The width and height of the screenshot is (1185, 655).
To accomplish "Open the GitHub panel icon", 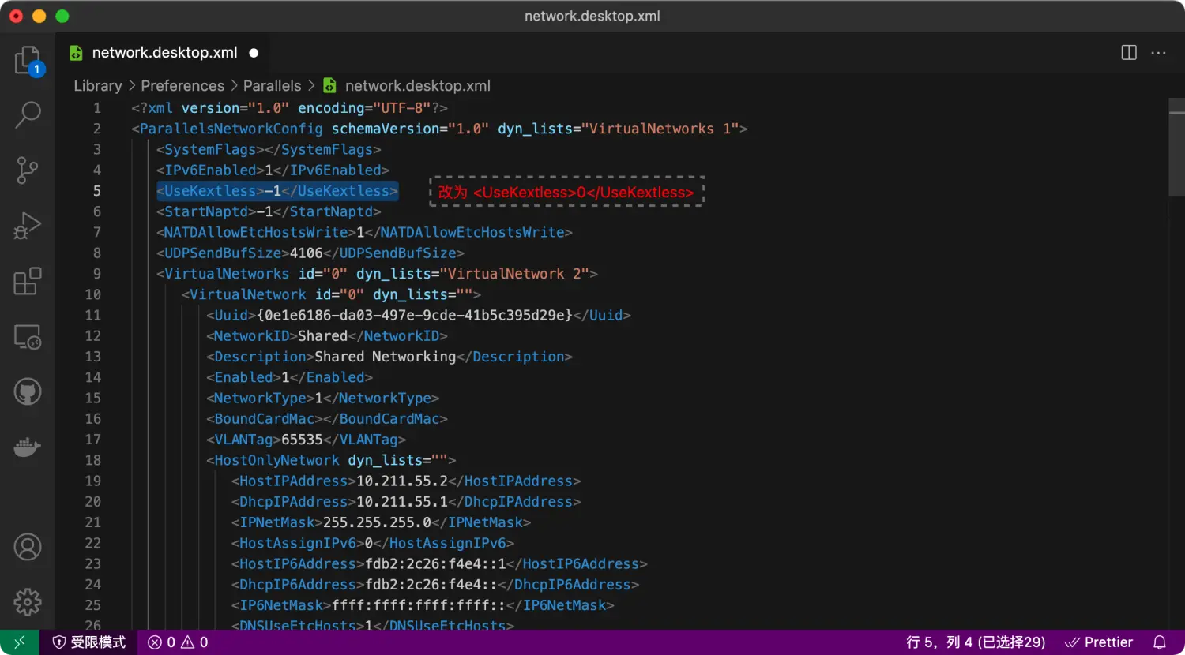I will tap(28, 391).
